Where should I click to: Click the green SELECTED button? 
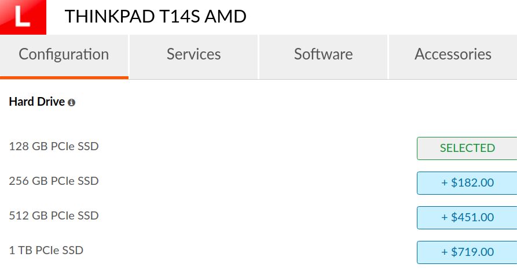pos(467,148)
